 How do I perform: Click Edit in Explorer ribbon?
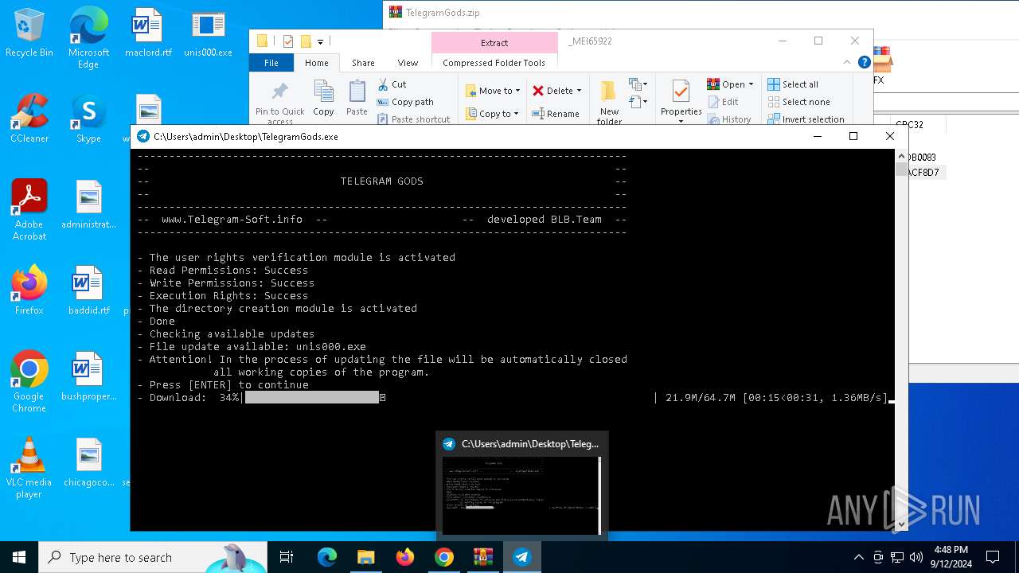(722, 102)
